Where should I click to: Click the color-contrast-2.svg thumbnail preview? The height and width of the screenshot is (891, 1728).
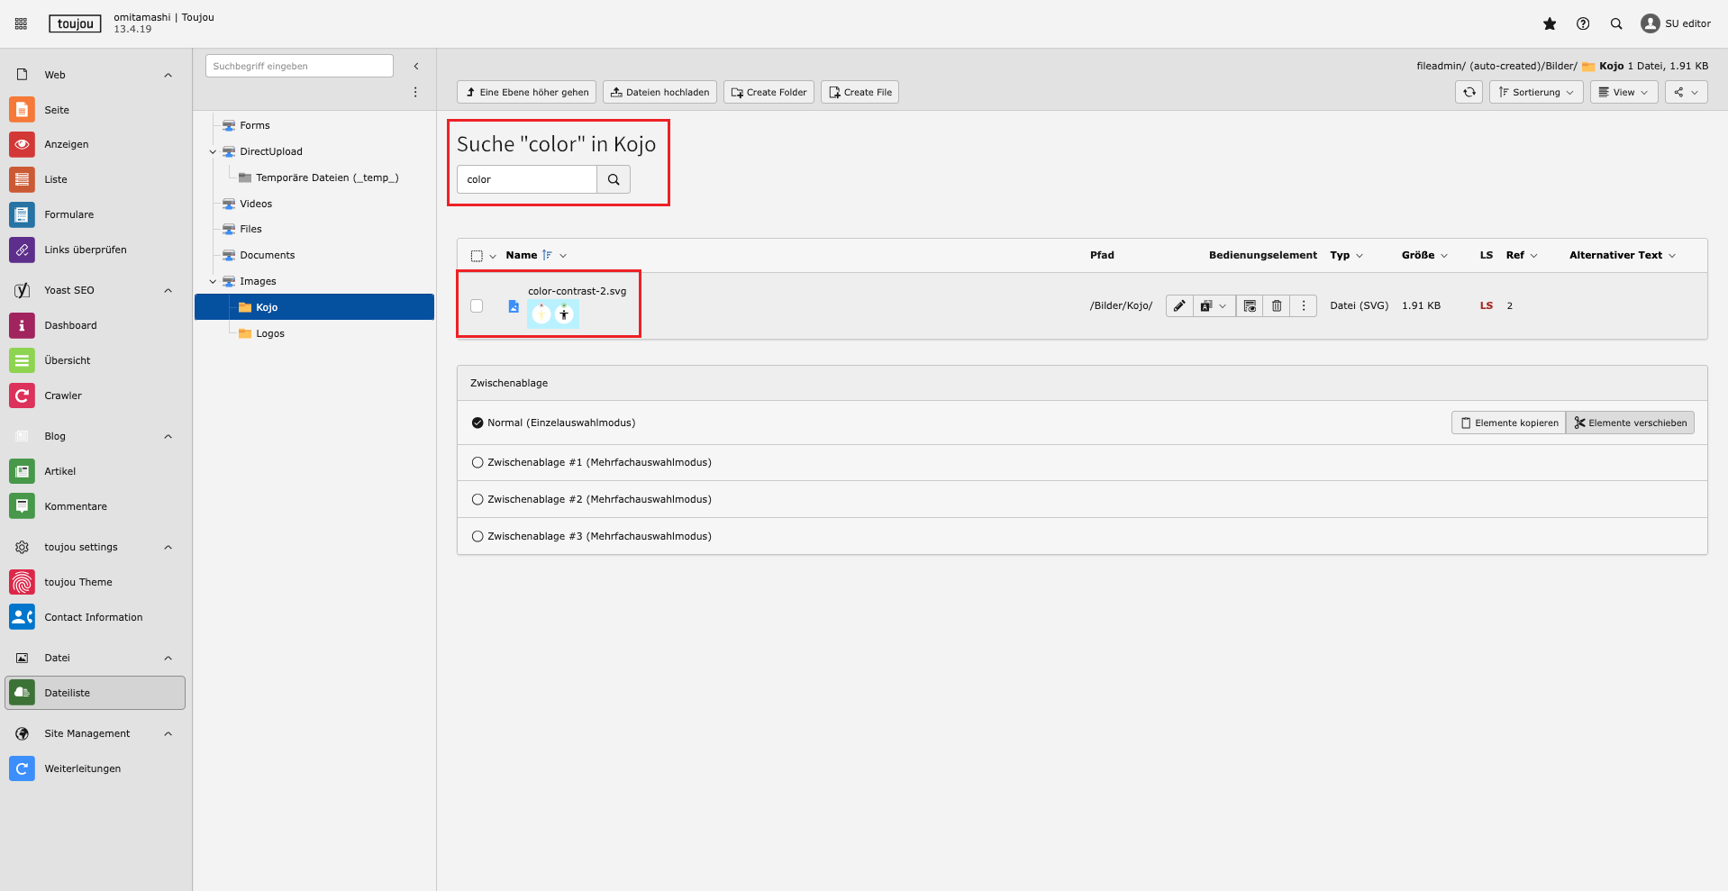(x=552, y=314)
